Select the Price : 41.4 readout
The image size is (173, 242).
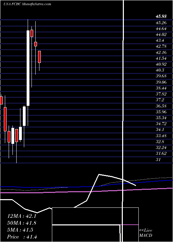(22, 237)
